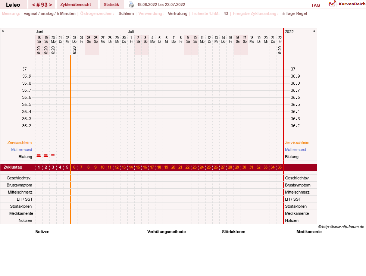Click the light bleeding mark on cycle day 3
Viewport: 366px width, 276px height.
53,155
